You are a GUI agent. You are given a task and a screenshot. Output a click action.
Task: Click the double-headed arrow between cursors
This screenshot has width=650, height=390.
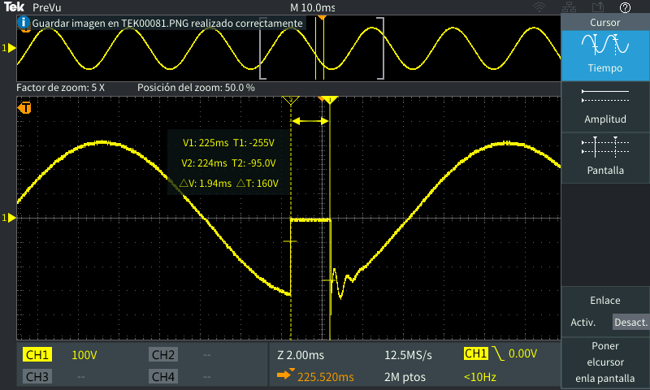click(x=310, y=121)
